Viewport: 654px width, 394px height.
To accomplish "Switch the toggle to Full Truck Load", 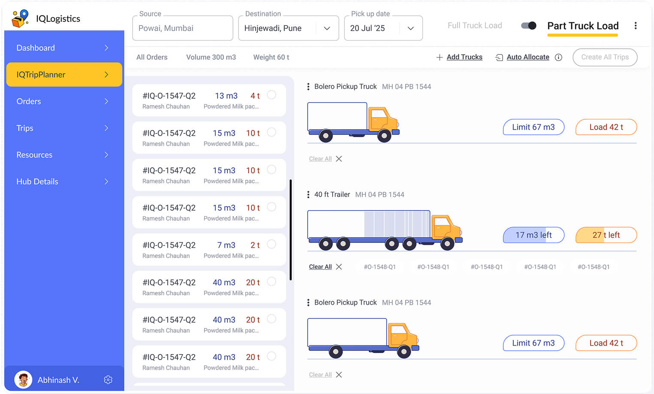I will [528, 25].
